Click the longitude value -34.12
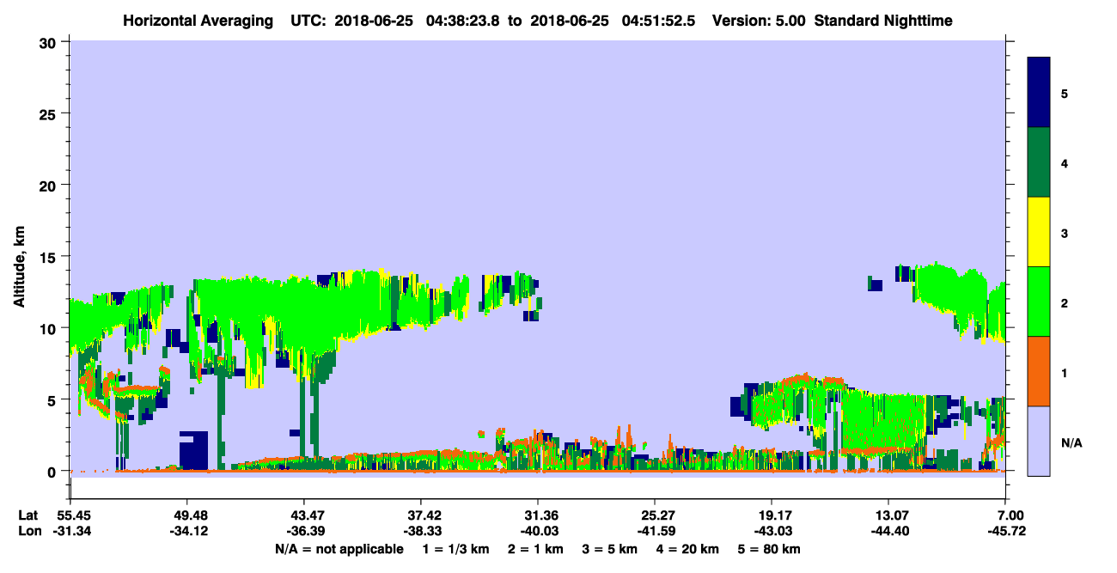Viewport: 1117px width, 573px height. coord(187,532)
